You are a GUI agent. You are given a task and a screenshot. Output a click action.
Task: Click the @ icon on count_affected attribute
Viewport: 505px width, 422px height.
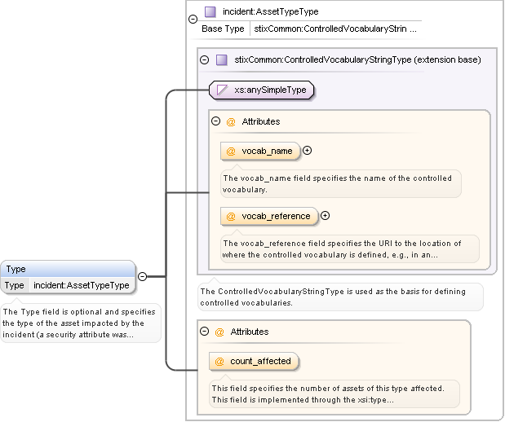click(x=219, y=361)
